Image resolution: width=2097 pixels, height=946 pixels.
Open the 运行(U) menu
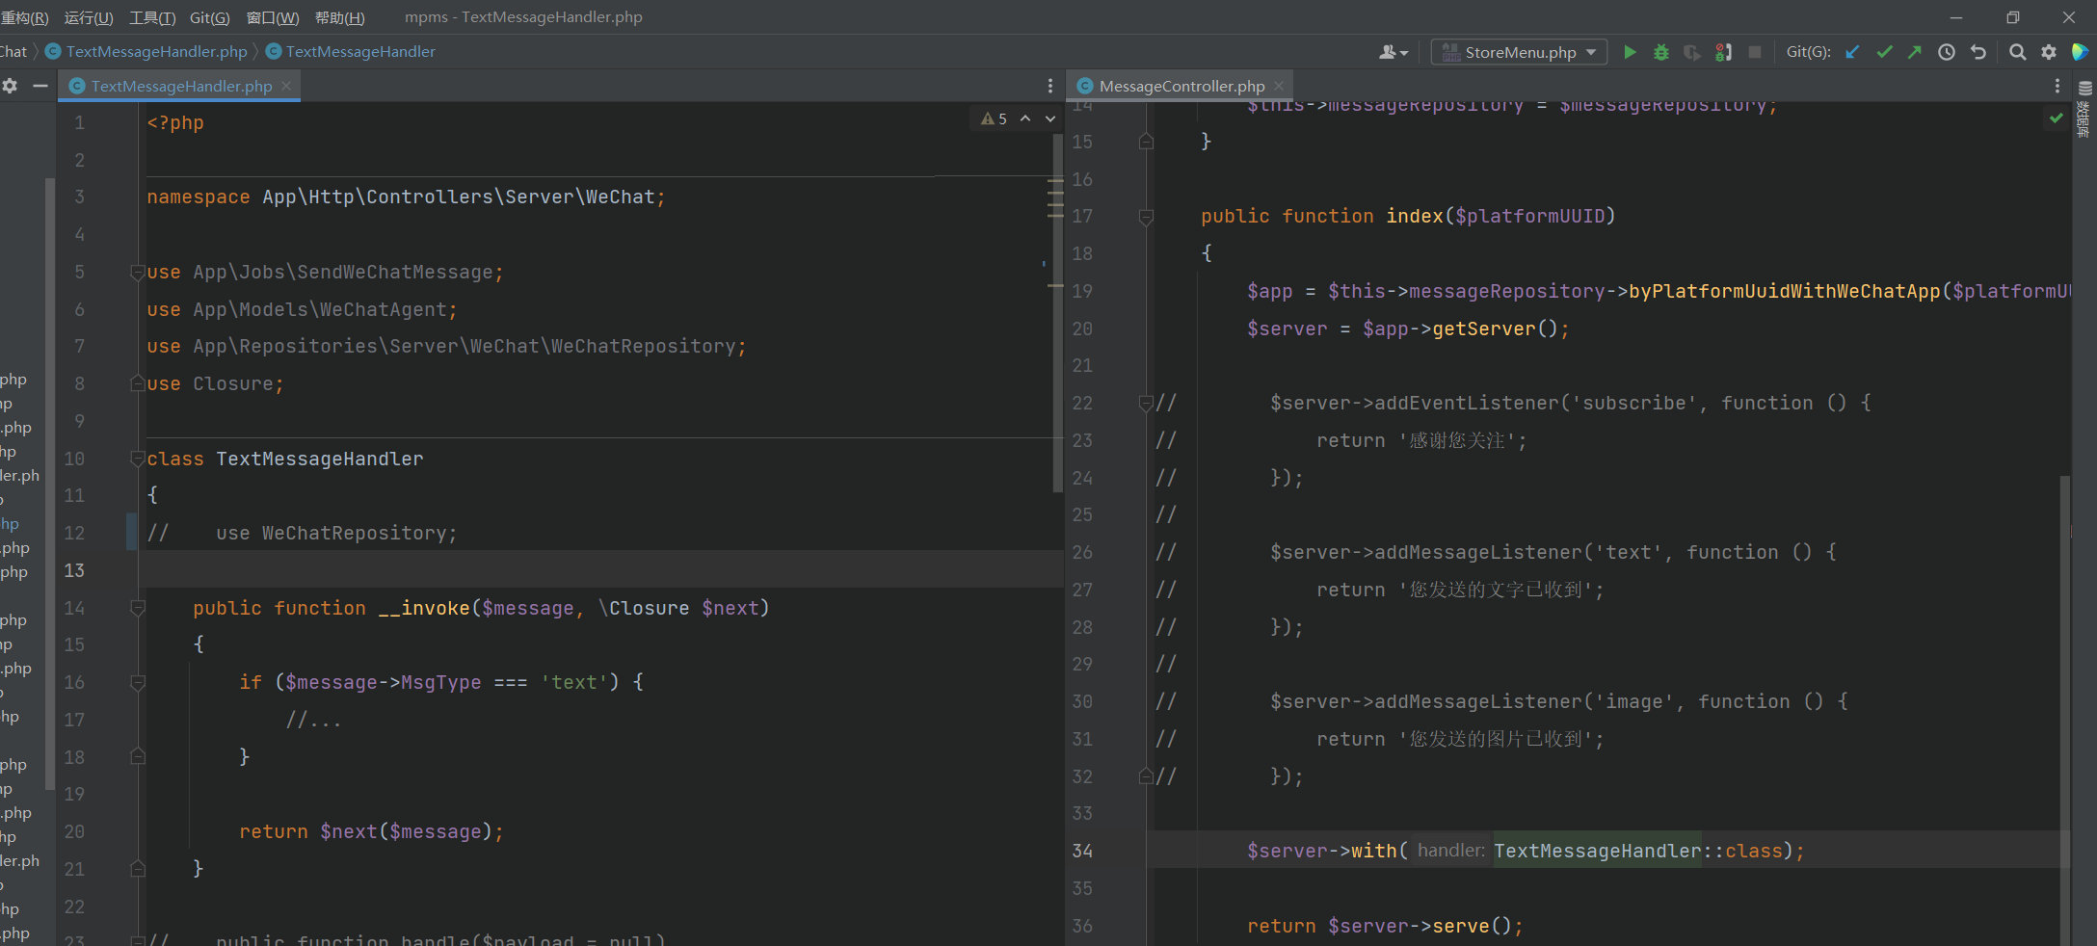coord(89,17)
